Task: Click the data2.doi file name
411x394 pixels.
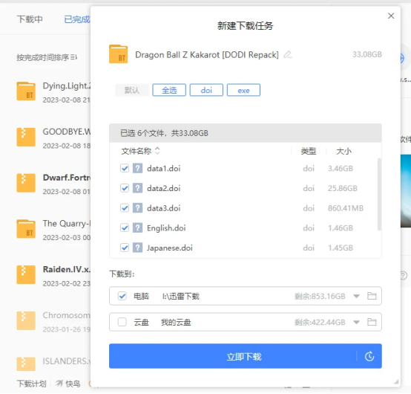Action: 163,188
